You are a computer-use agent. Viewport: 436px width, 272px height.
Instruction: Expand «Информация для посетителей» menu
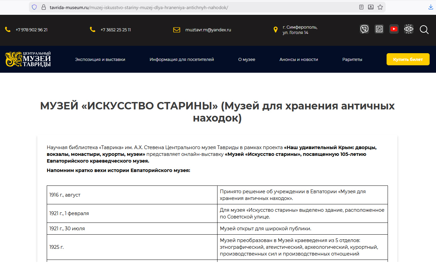[182, 60]
